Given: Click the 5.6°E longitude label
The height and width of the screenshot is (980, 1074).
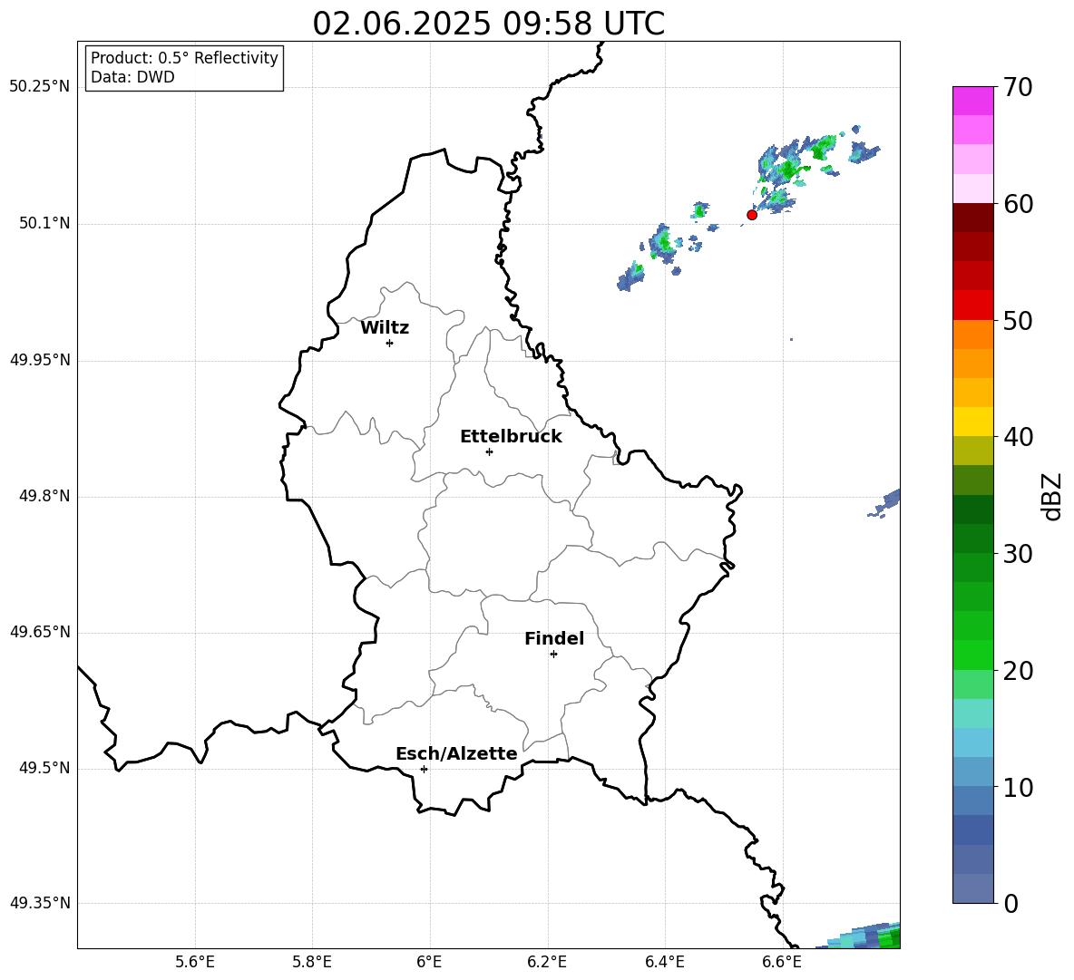Looking at the screenshot, I should [x=195, y=962].
